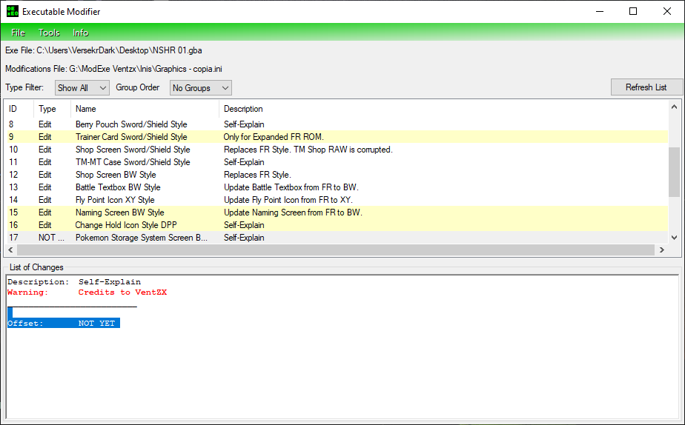Open the File menu
Image resolution: width=685 pixels, height=425 pixels.
point(19,33)
